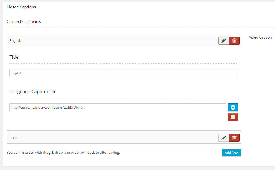Click the Title section heading
The image size is (275, 170).
coord(14,57)
